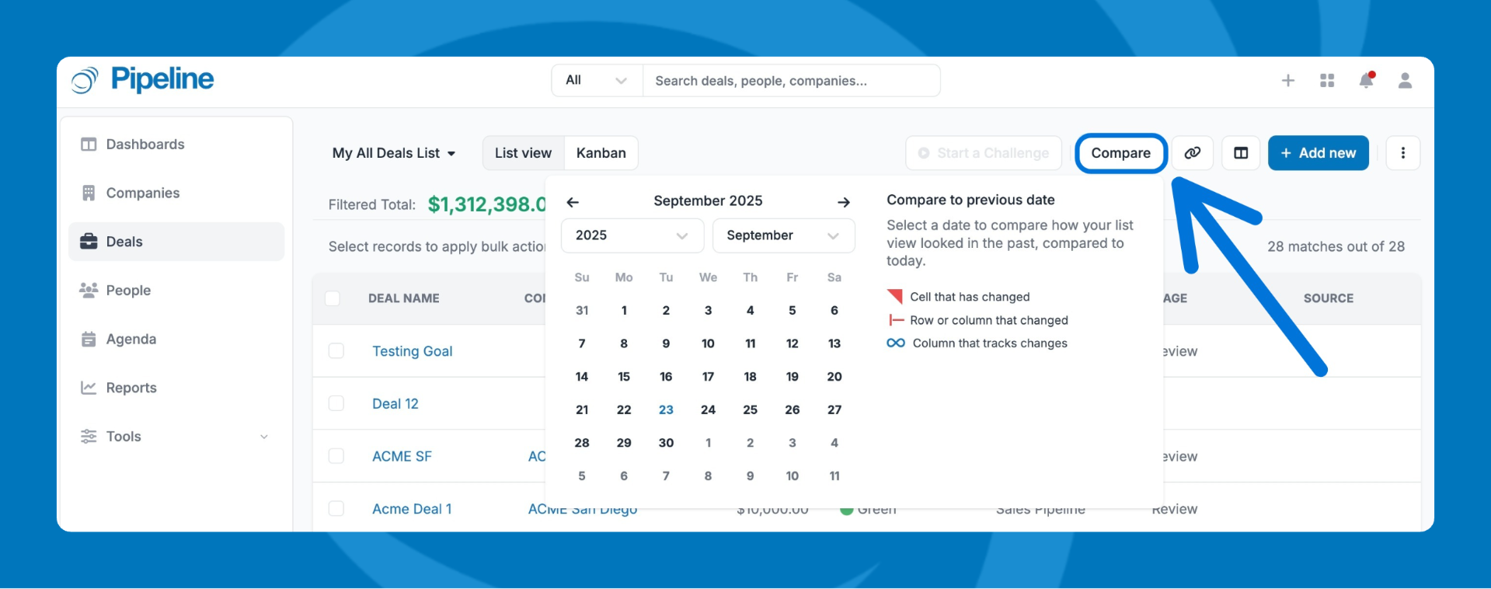Click the notifications bell icon
Screen dimensions: 1491x589
pos(1365,81)
